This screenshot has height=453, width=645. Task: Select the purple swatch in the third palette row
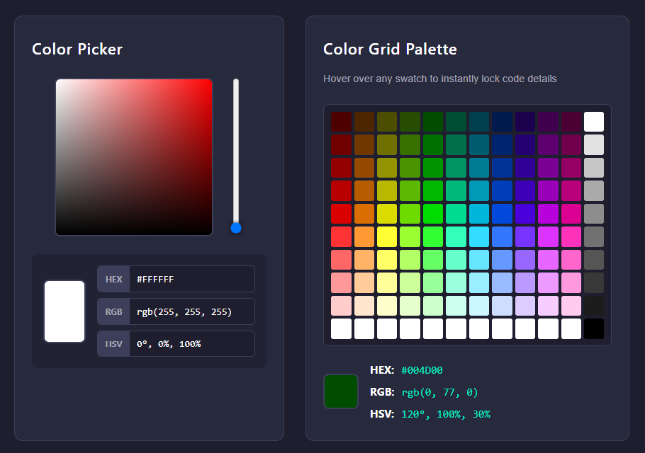549,168
